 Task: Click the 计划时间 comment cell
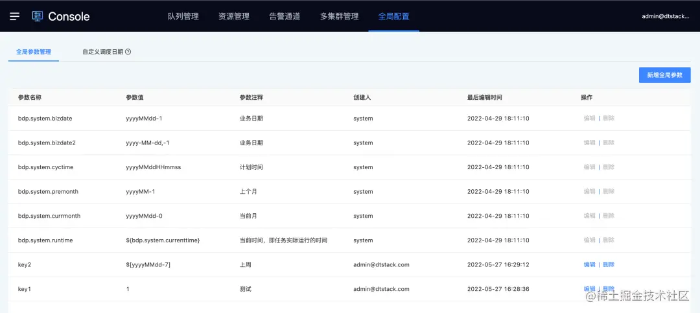pos(251,167)
